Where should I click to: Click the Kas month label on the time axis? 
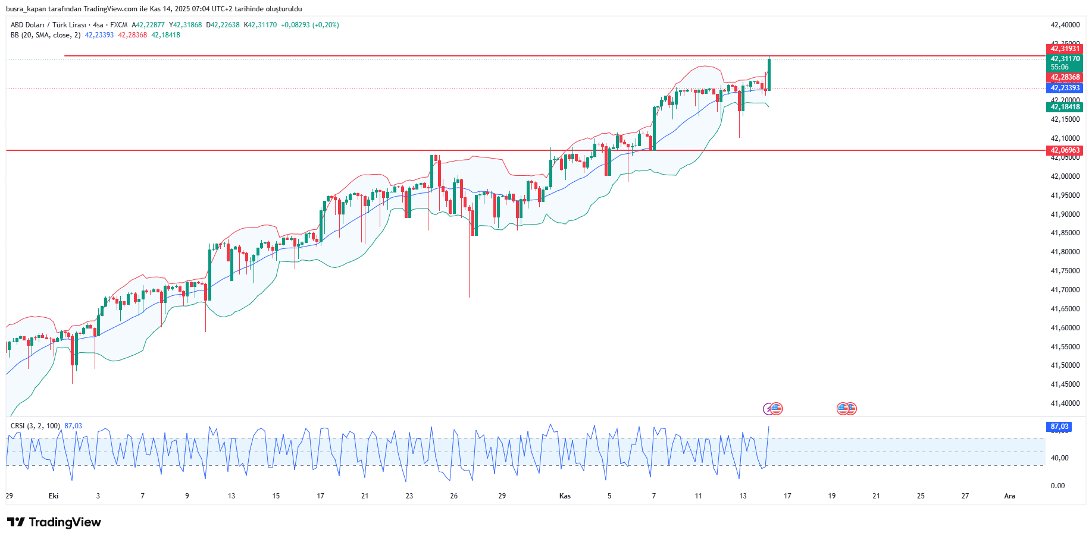pos(565,496)
